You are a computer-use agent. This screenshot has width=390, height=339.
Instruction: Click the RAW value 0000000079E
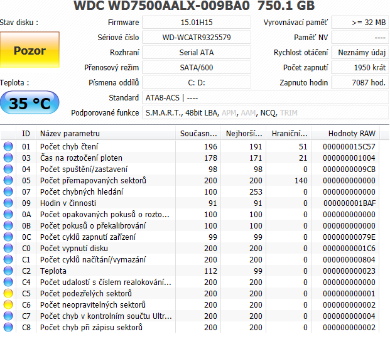coord(349,237)
